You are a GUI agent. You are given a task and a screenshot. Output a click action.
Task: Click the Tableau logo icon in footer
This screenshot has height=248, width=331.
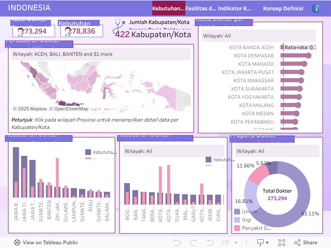(17, 243)
